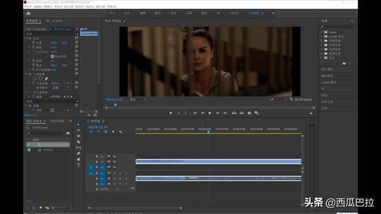
Task: Open the Lumetri 颜色 panel
Action: 329,83
